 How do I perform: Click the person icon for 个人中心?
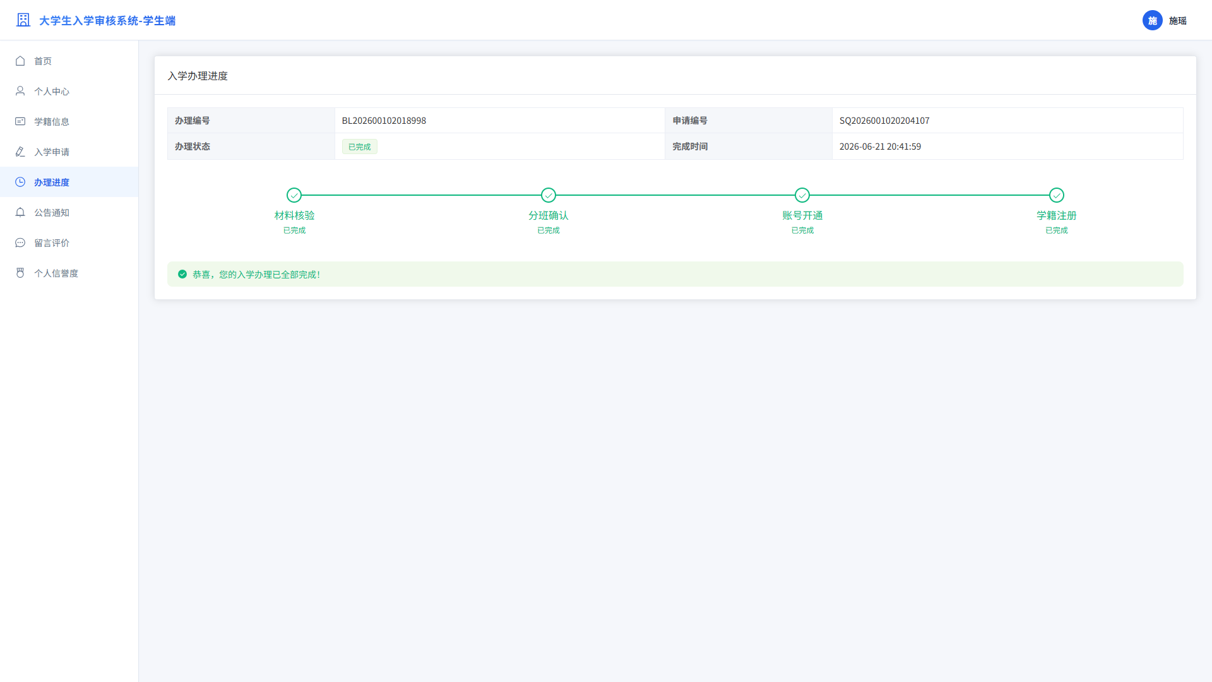(20, 91)
